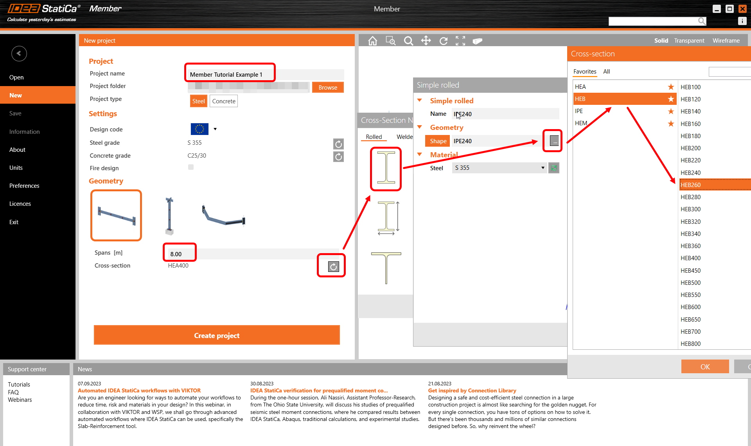Select the pan/move tool in the viewport
Image resolution: width=751 pixels, height=446 pixels.
[x=426, y=40]
